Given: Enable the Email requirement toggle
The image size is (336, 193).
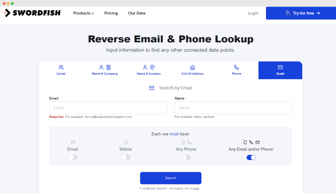Looking at the screenshot, I should (x=73, y=157).
